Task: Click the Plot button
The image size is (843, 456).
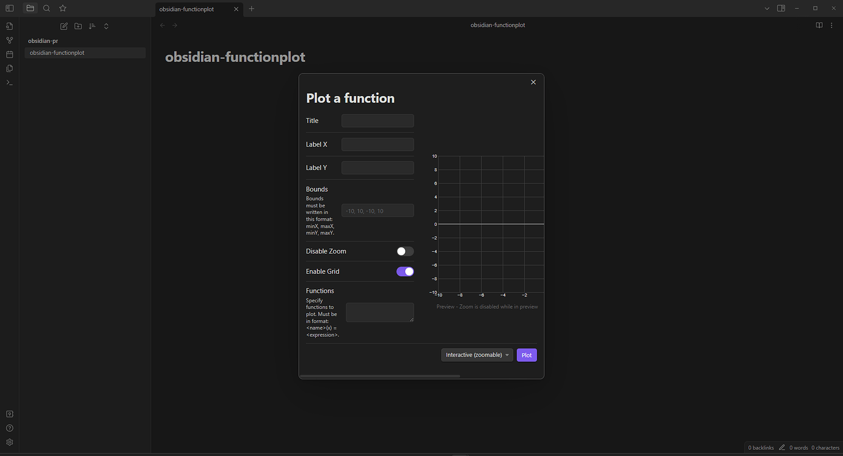Action: (x=527, y=355)
